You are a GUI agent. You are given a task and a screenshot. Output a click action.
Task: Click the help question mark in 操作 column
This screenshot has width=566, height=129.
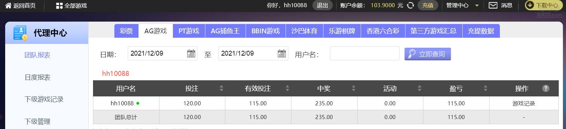pos(546,89)
